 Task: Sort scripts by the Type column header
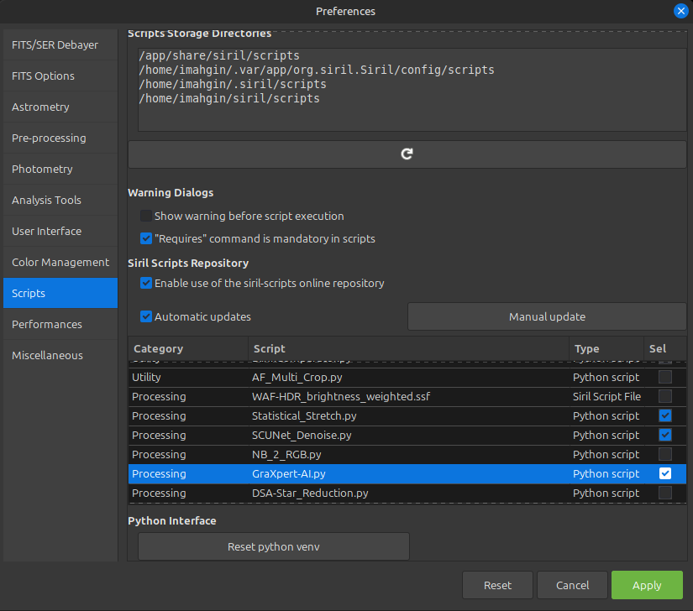606,349
